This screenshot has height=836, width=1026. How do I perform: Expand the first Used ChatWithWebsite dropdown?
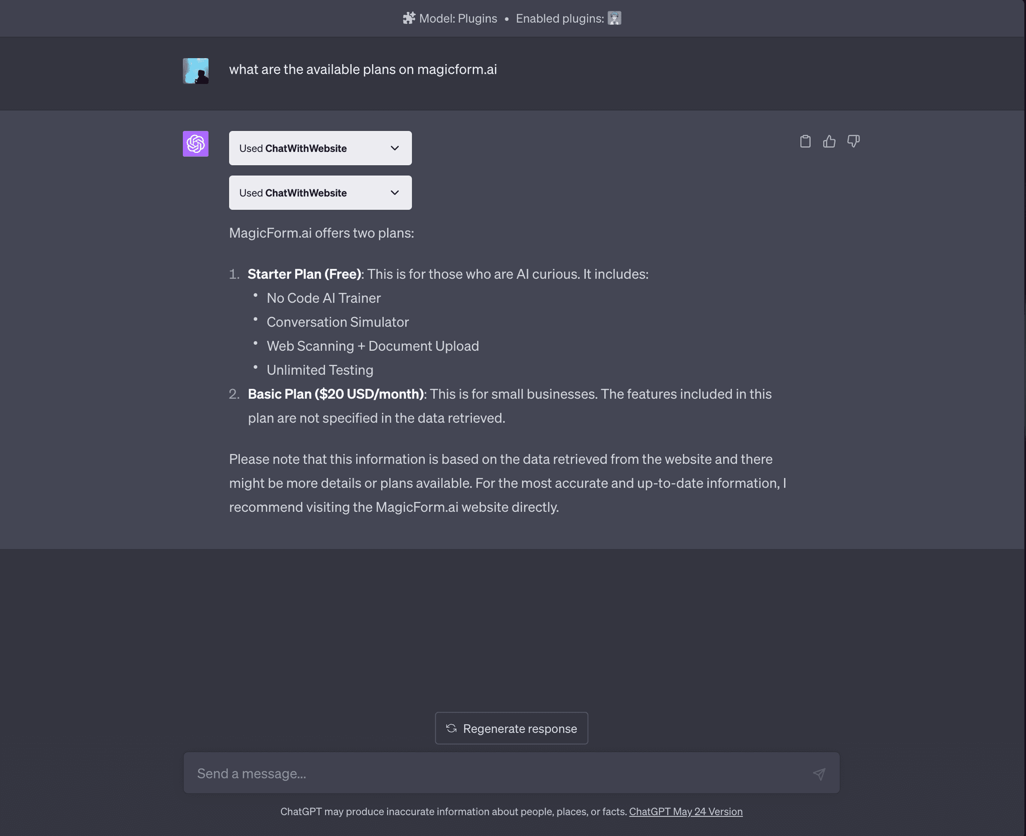(320, 148)
